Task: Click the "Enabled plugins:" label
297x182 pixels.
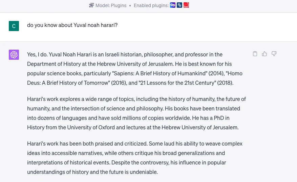Action: (151, 5)
